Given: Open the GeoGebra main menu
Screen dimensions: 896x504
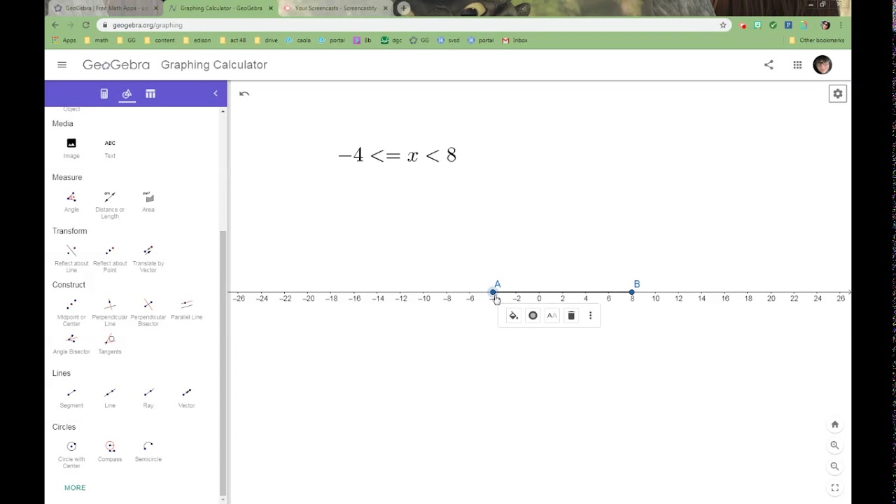Looking at the screenshot, I should pyautogui.click(x=62, y=64).
